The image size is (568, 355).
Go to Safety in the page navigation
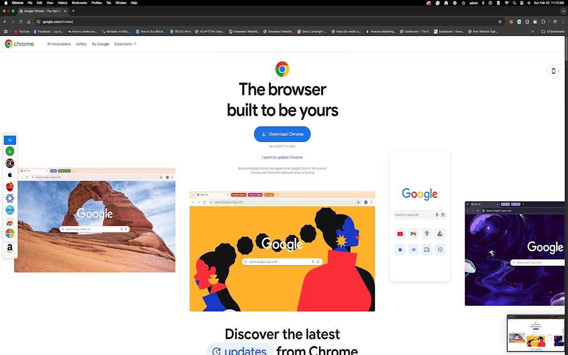[x=81, y=44]
